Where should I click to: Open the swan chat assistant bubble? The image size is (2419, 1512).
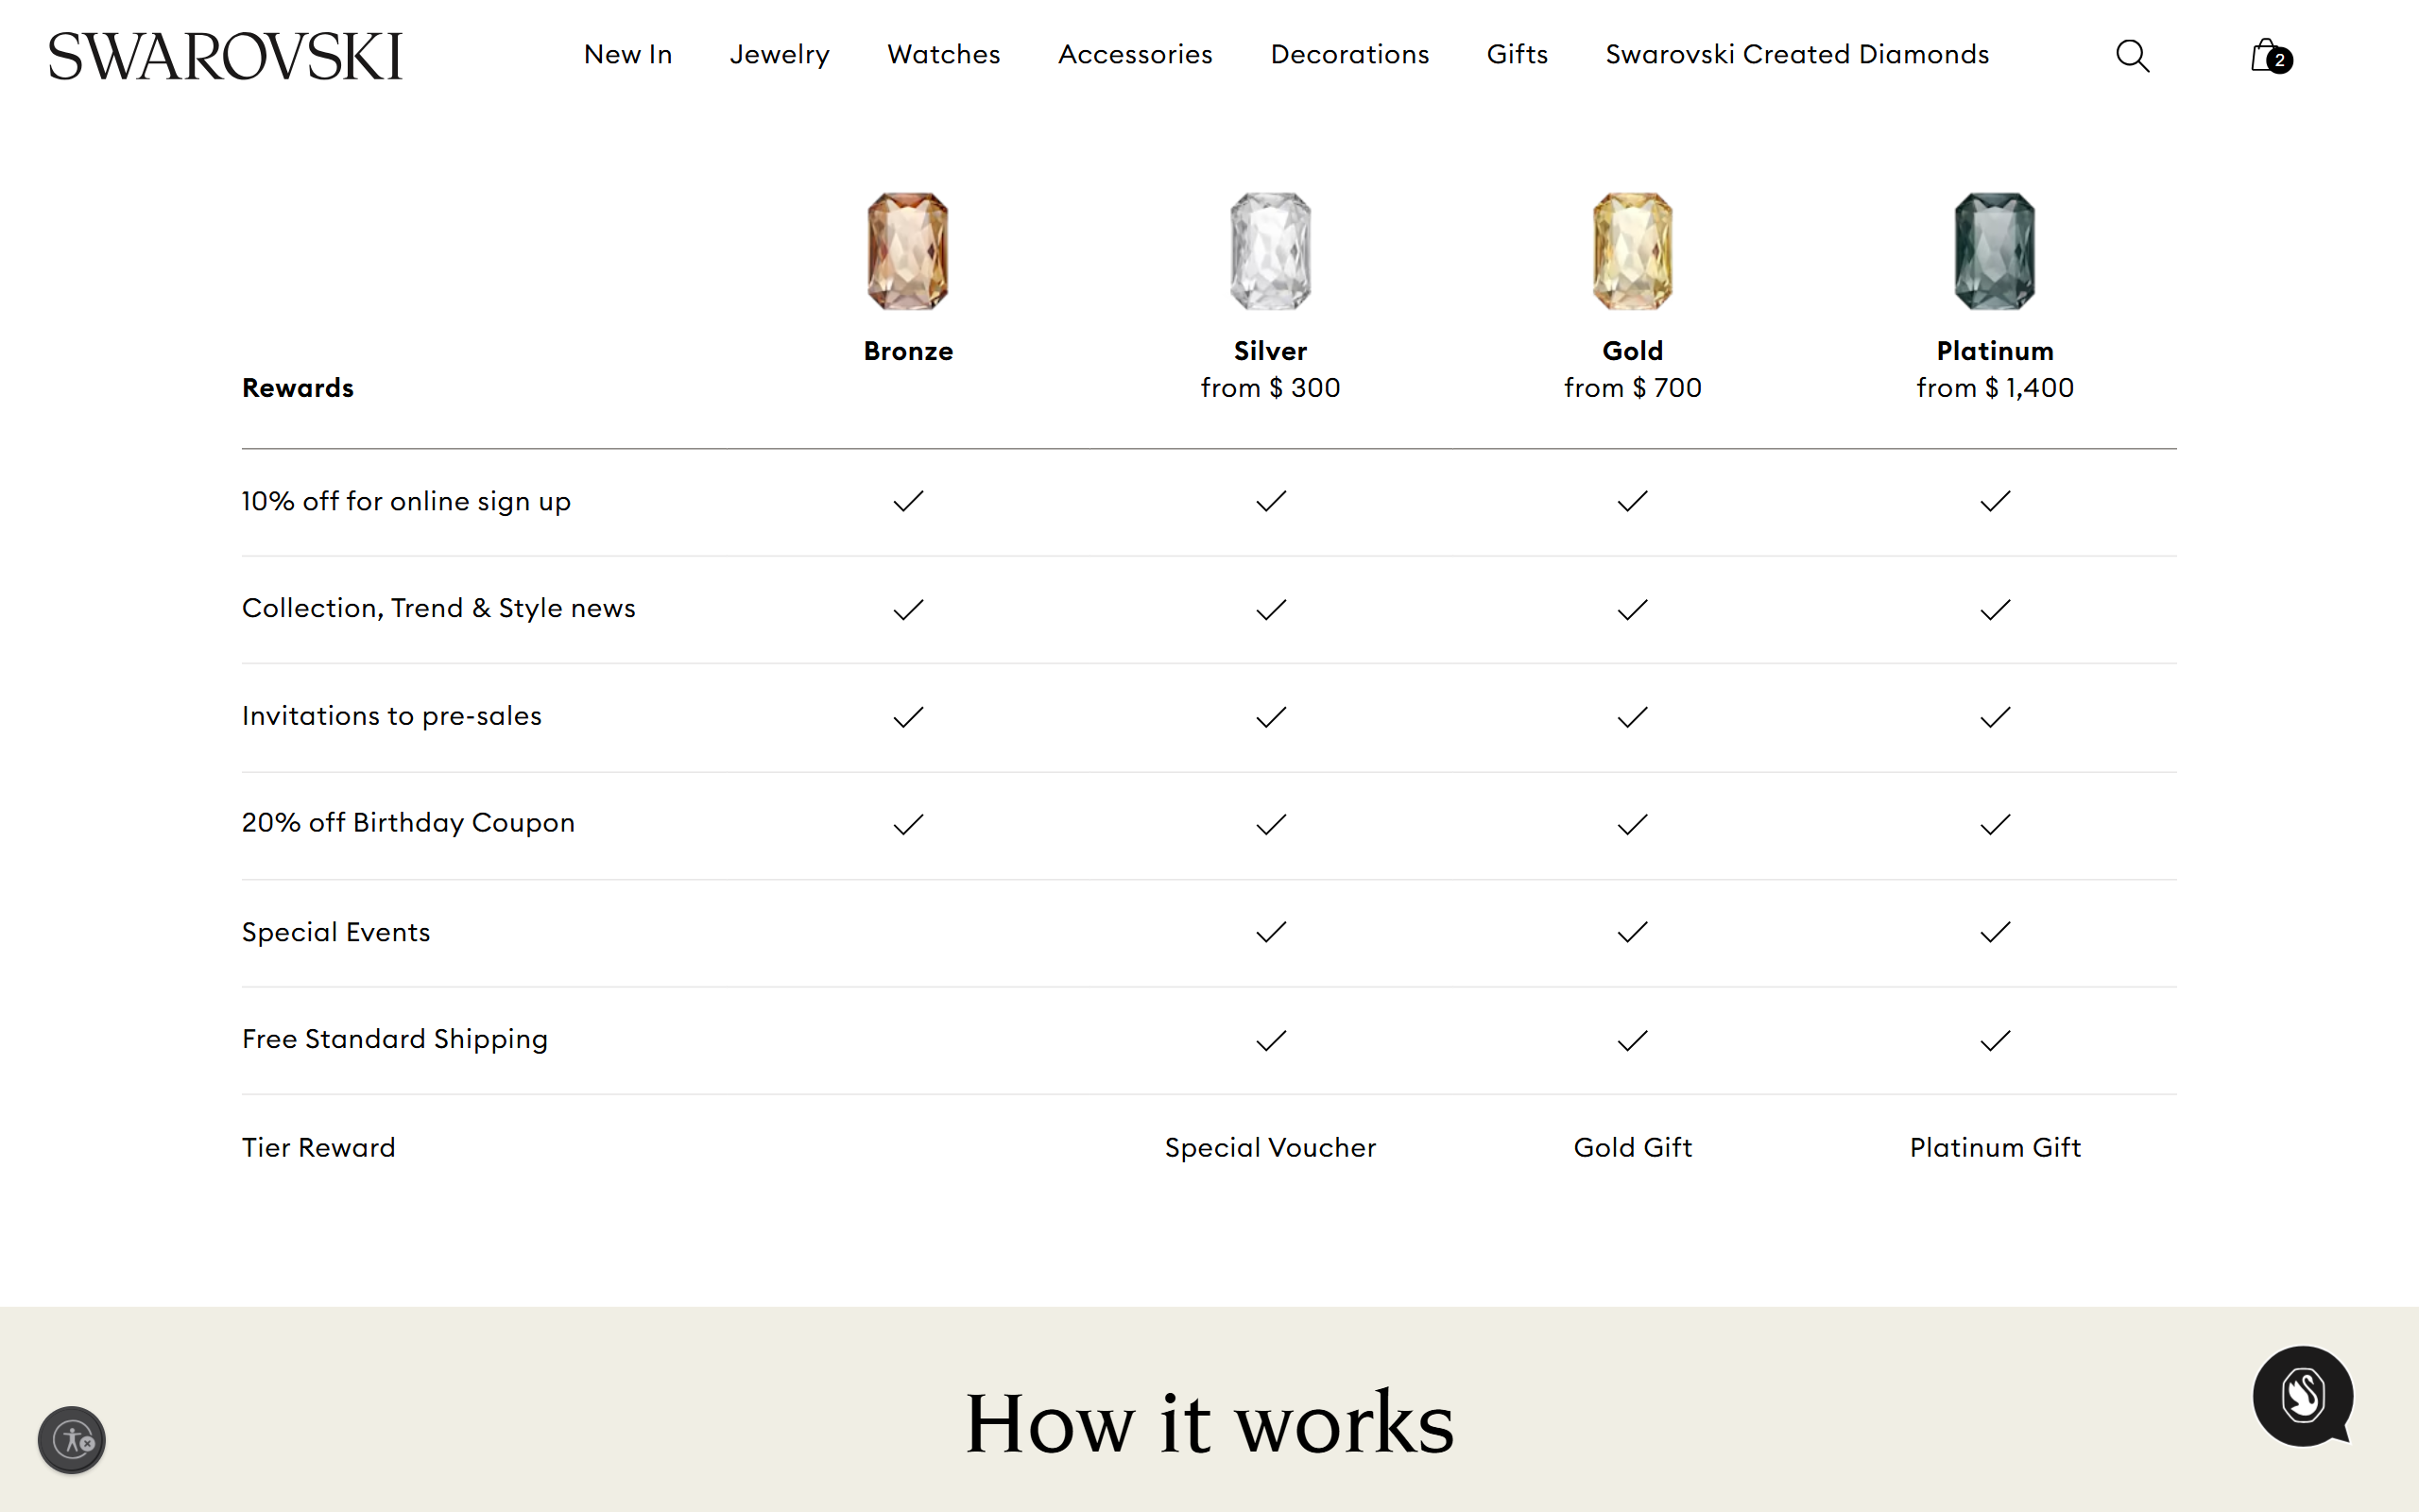pos(2303,1396)
